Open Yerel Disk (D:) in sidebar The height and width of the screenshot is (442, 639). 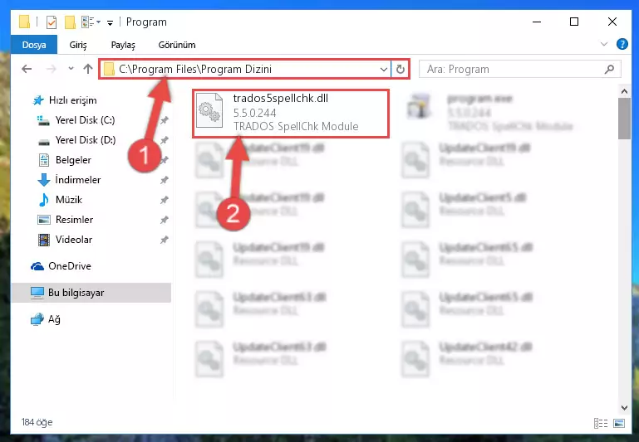click(86, 140)
